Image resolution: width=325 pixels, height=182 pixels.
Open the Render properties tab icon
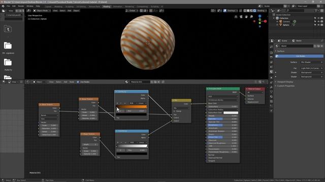point(271,53)
